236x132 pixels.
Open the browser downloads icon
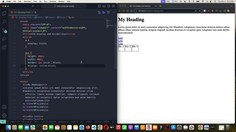pyautogui.click(x=220, y=11)
